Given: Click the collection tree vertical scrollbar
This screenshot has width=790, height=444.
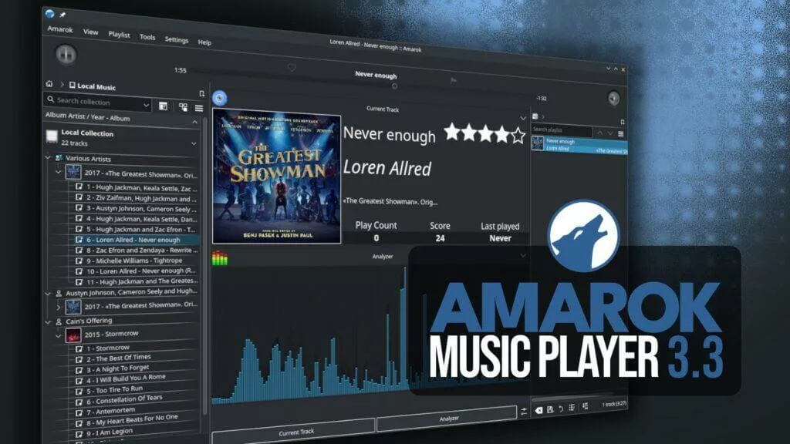Looking at the screenshot, I should tap(204, 267).
